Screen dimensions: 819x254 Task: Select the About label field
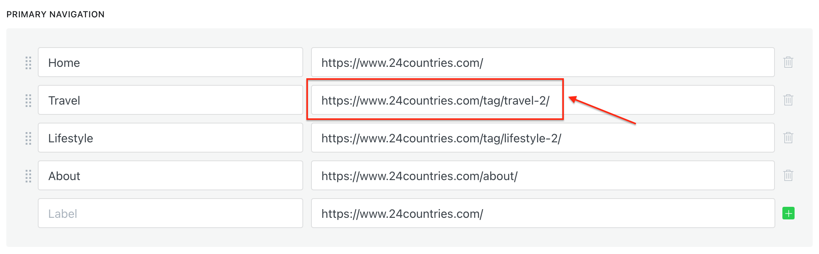(x=170, y=176)
